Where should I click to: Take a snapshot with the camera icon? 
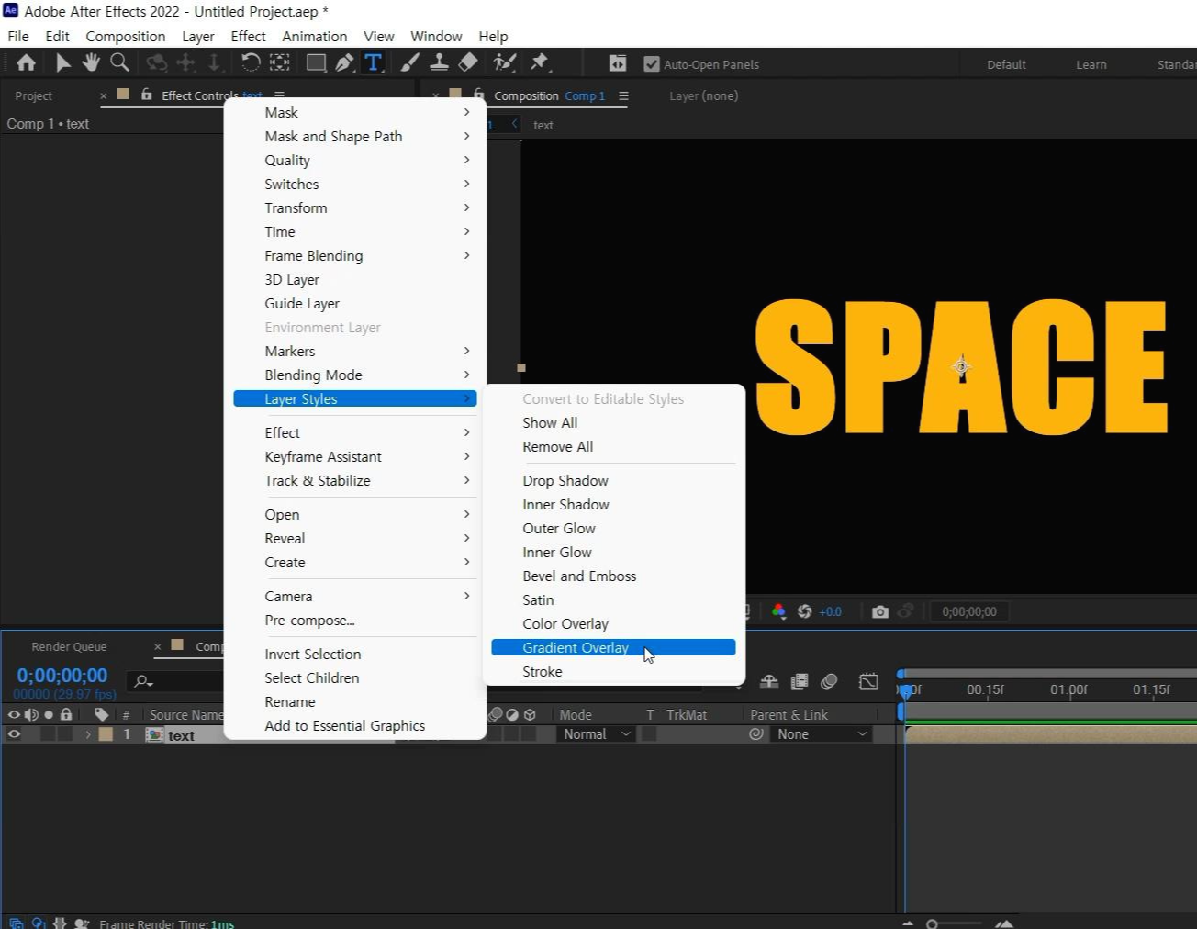tap(880, 611)
